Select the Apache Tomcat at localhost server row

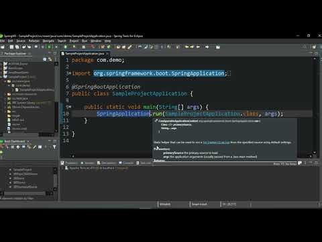click(x=97, y=168)
